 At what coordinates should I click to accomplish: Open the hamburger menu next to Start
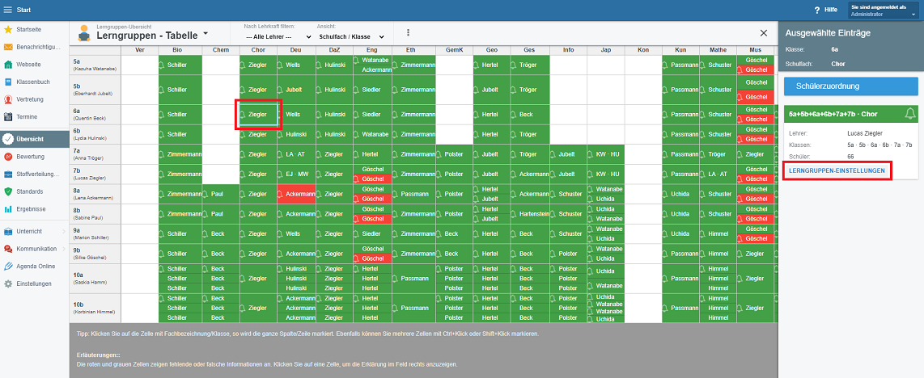[x=8, y=10]
